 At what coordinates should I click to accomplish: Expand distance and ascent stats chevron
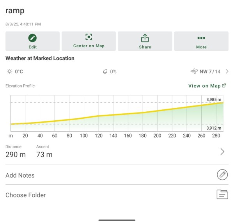coord(222,152)
